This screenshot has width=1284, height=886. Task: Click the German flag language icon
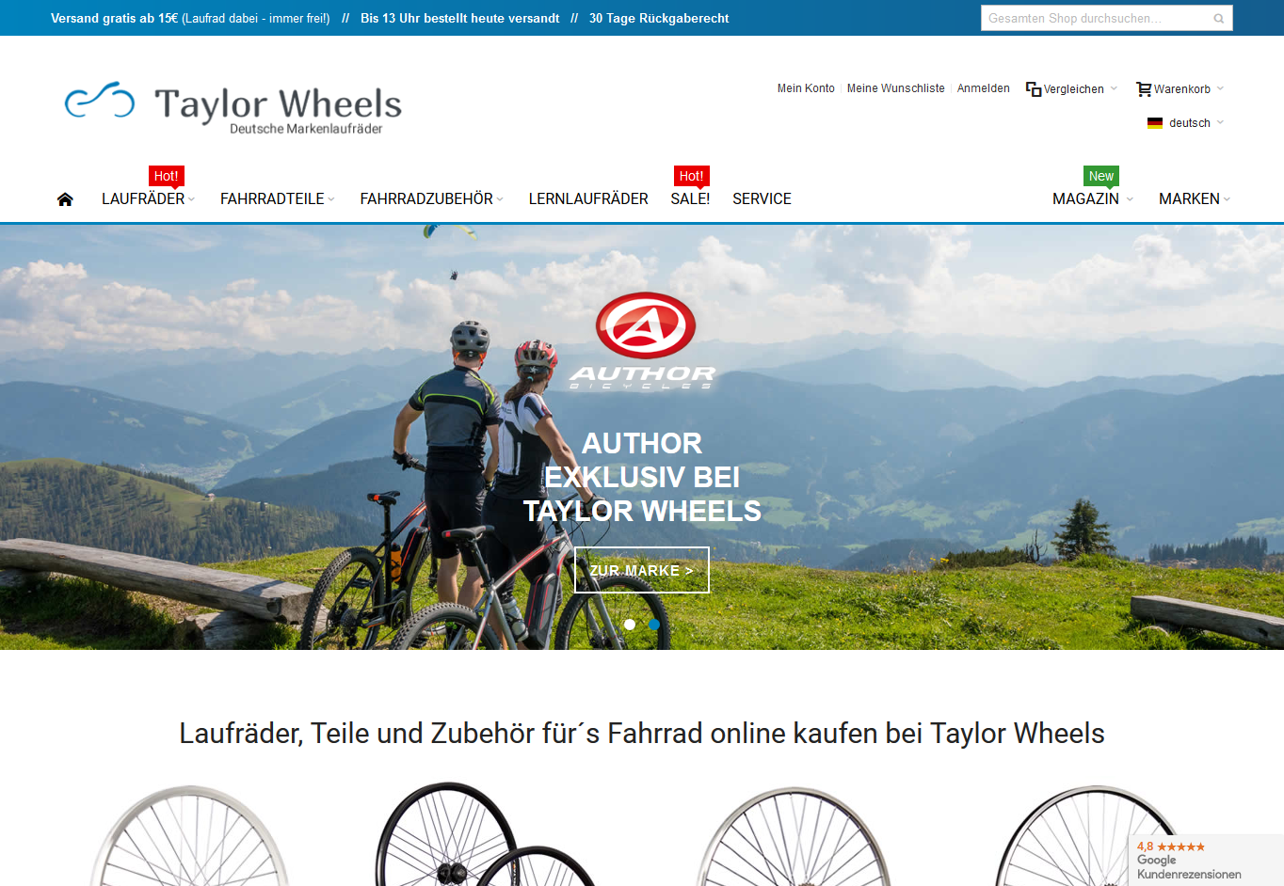click(1155, 123)
